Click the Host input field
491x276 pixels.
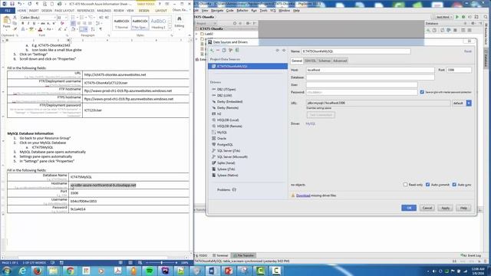(x=370, y=70)
